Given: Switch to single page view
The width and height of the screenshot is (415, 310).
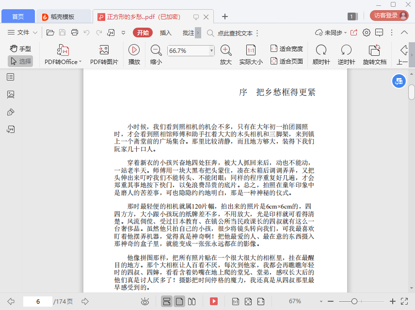Looking at the screenshot, I should pos(179,301).
